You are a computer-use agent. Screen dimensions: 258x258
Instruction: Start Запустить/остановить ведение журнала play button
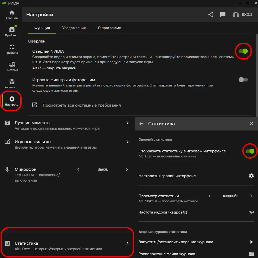tap(251, 242)
